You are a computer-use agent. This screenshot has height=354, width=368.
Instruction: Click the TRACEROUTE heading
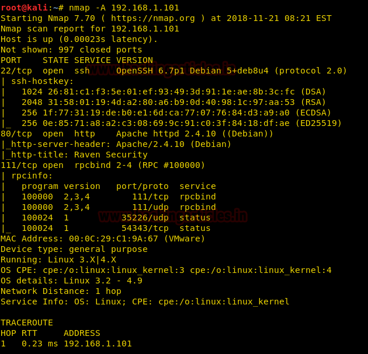tap(27, 323)
